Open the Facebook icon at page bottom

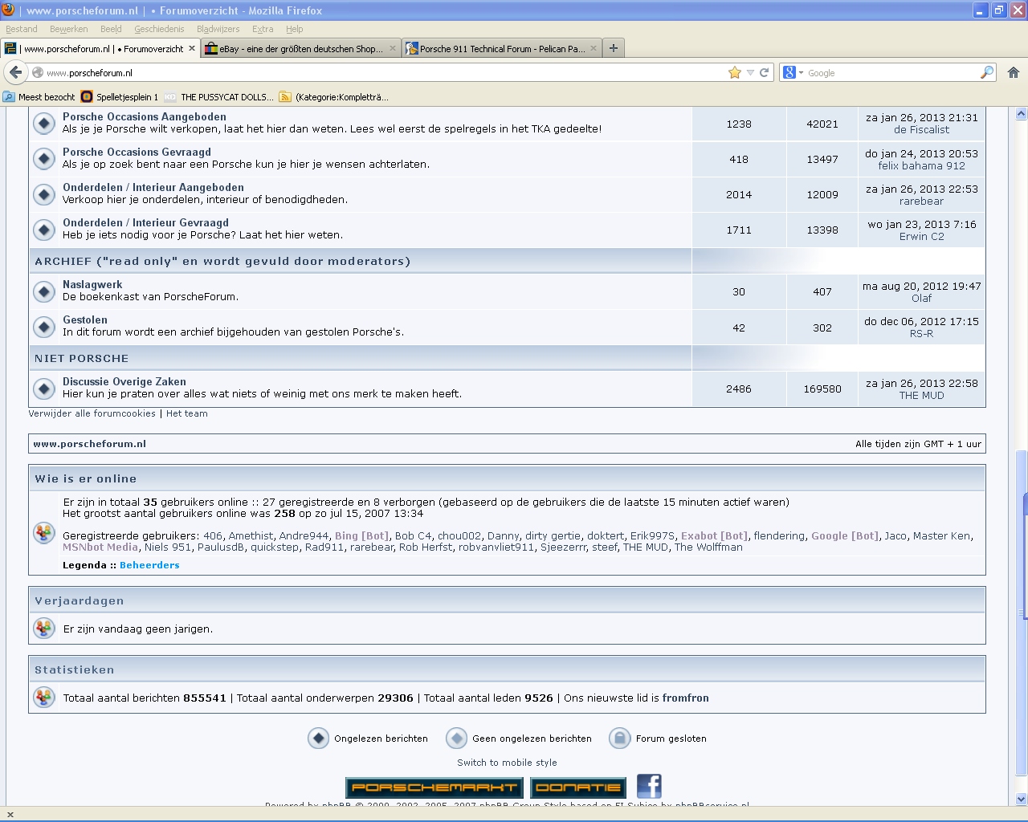649,786
